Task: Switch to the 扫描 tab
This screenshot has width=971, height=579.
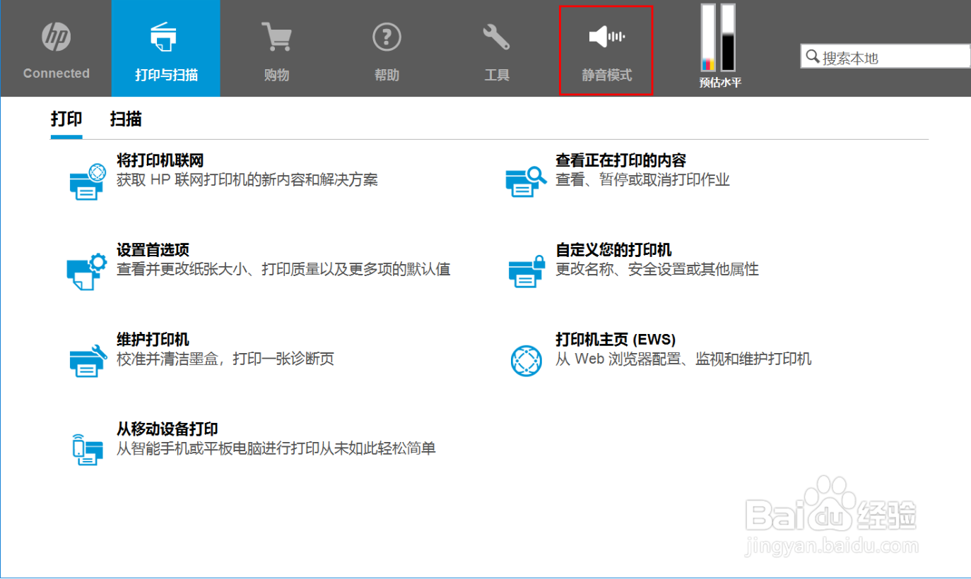Action: coord(126,119)
